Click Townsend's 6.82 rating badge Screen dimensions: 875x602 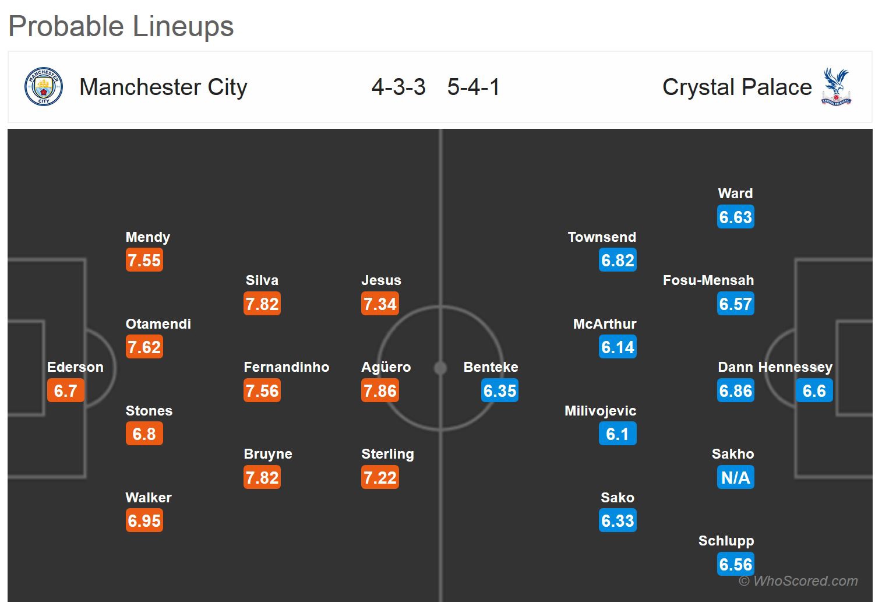tap(618, 260)
